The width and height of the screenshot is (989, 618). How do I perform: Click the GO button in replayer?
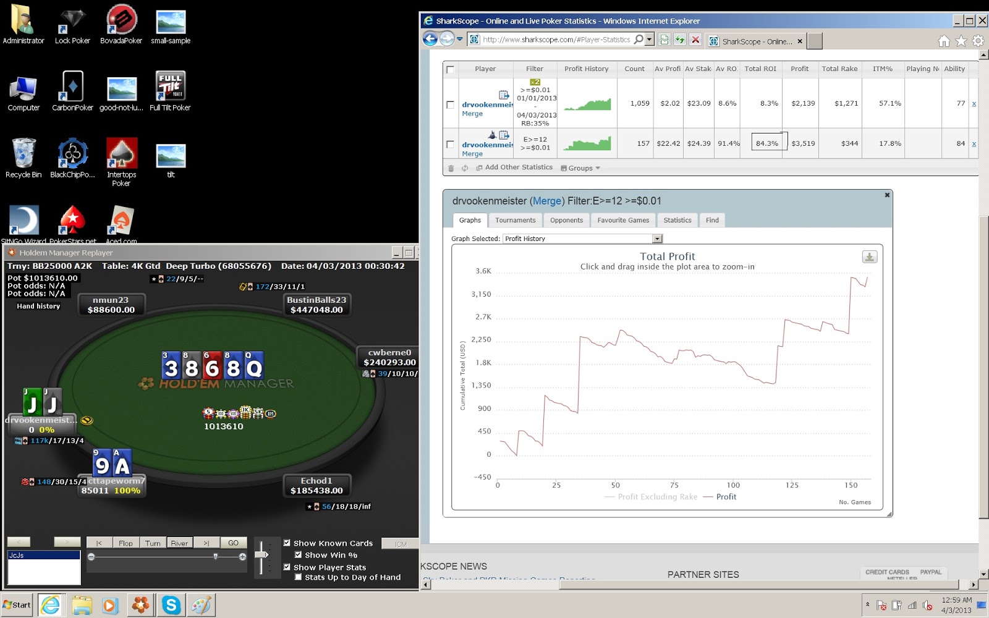click(233, 543)
